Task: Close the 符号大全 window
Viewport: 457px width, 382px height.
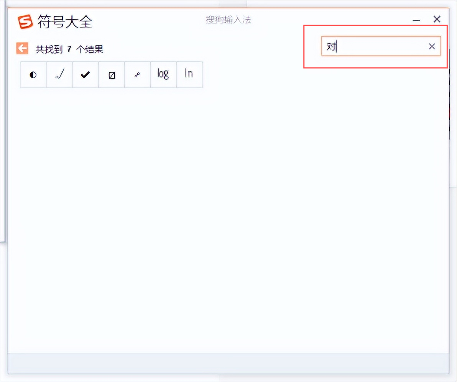Action: 437,19
